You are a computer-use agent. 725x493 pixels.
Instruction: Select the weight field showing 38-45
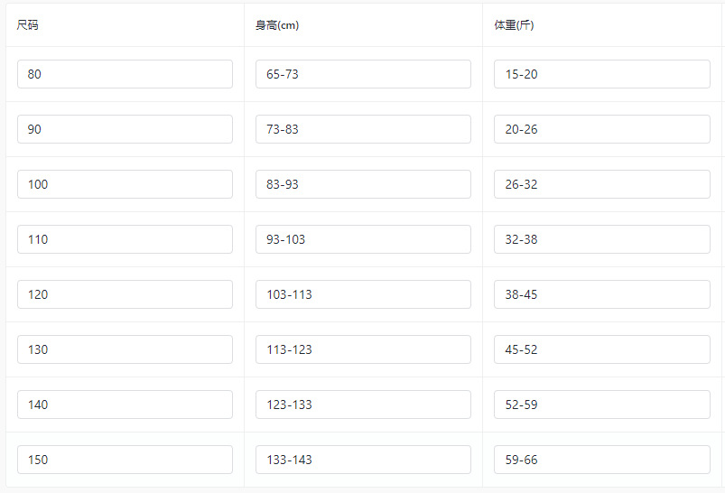601,294
